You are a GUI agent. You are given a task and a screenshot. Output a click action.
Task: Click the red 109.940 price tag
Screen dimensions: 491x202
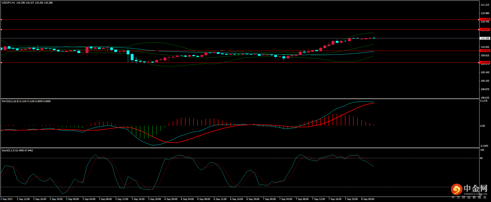(x=485, y=51)
